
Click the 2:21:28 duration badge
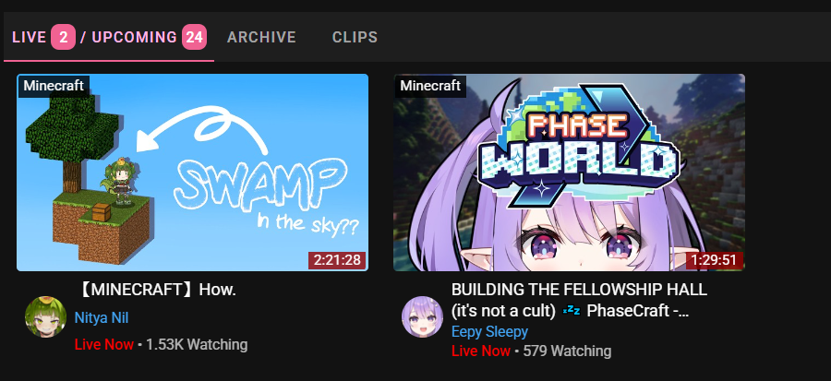336,260
